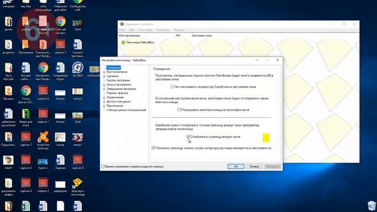Open Помощь menu in Sandboxie control
The image size is (377, 212).
179,30
